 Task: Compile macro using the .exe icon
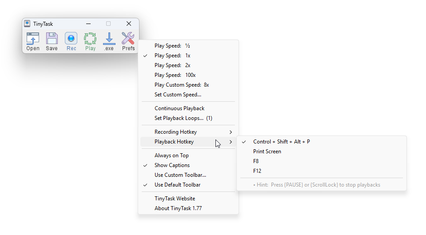click(109, 41)
